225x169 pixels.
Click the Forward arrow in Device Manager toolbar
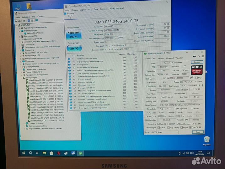tap(19, 21)
